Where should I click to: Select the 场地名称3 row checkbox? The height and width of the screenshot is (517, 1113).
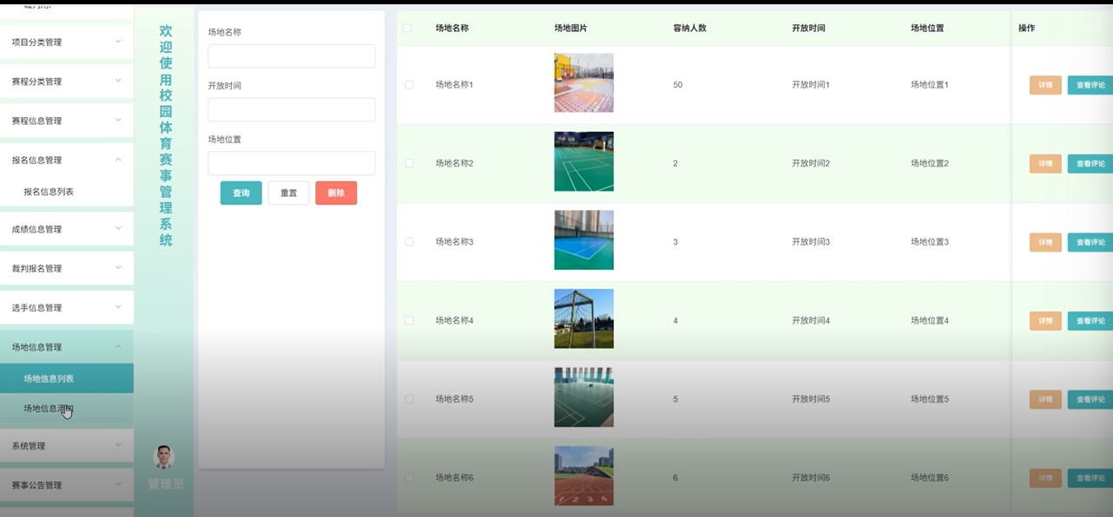click(x=409, y=241)
